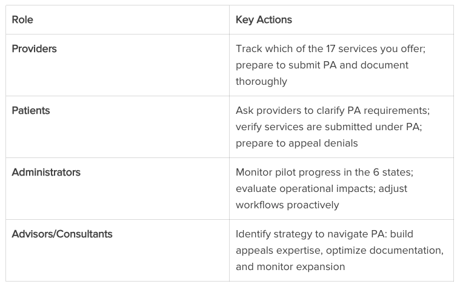Click the text "workflows proactively"
460x287 pixels.
click(287, 205)
